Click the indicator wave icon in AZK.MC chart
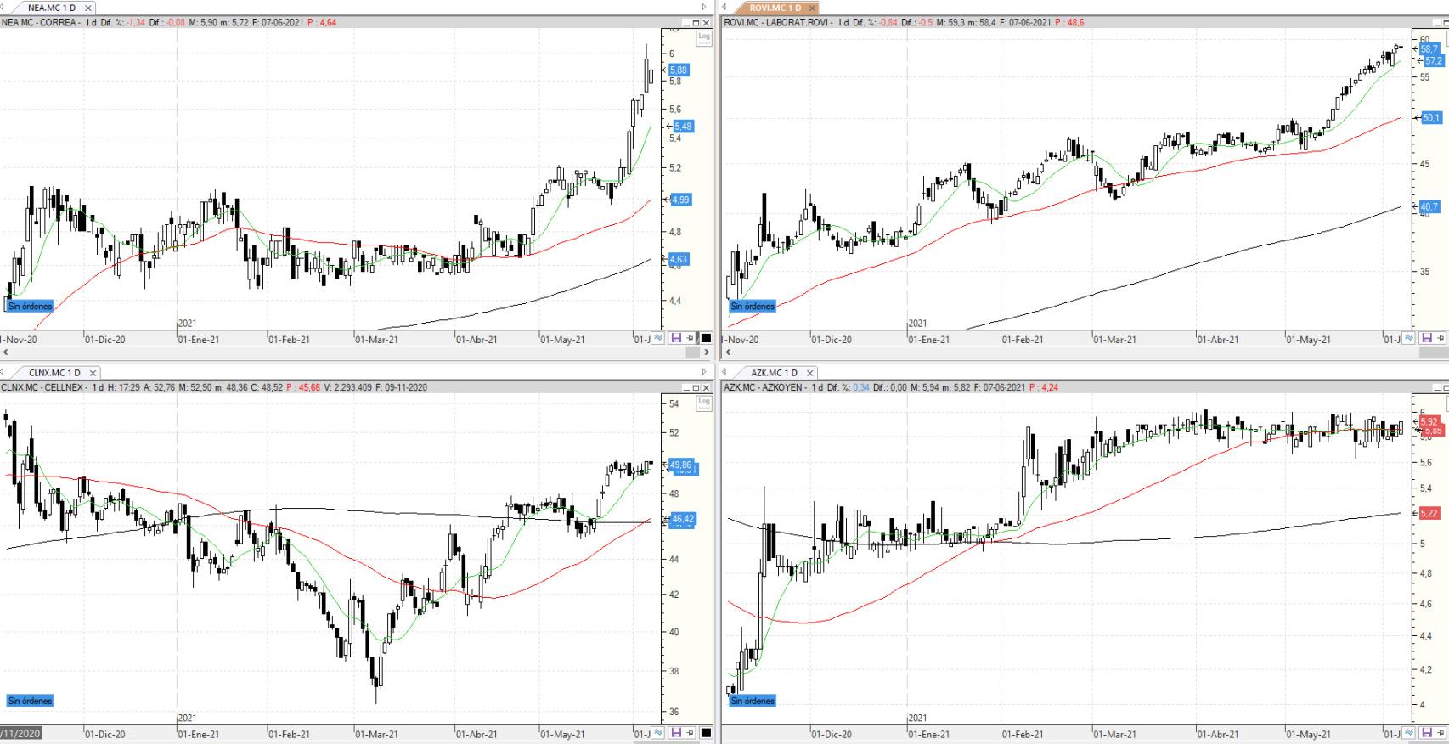Screen dimensions: 1449x744 point(1409,732)
